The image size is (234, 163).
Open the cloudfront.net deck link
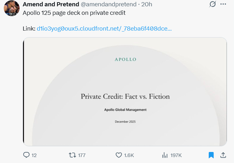click(104, 29)
